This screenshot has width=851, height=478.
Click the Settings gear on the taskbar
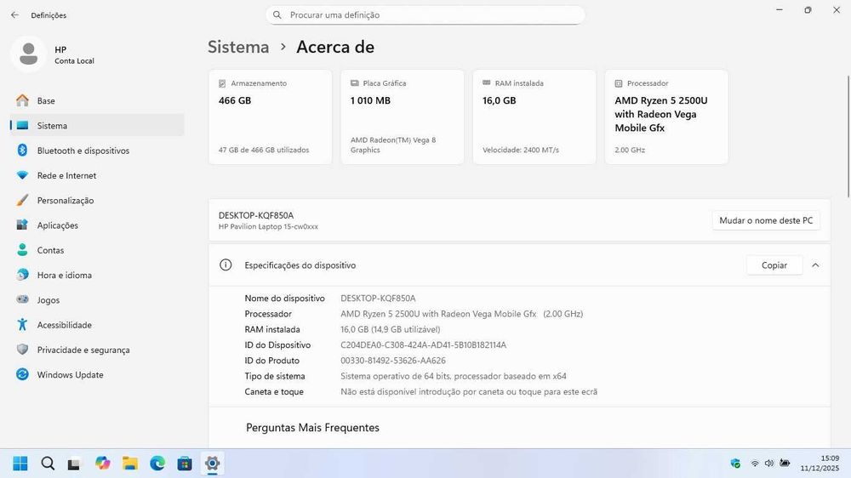(x=212, y=464)
